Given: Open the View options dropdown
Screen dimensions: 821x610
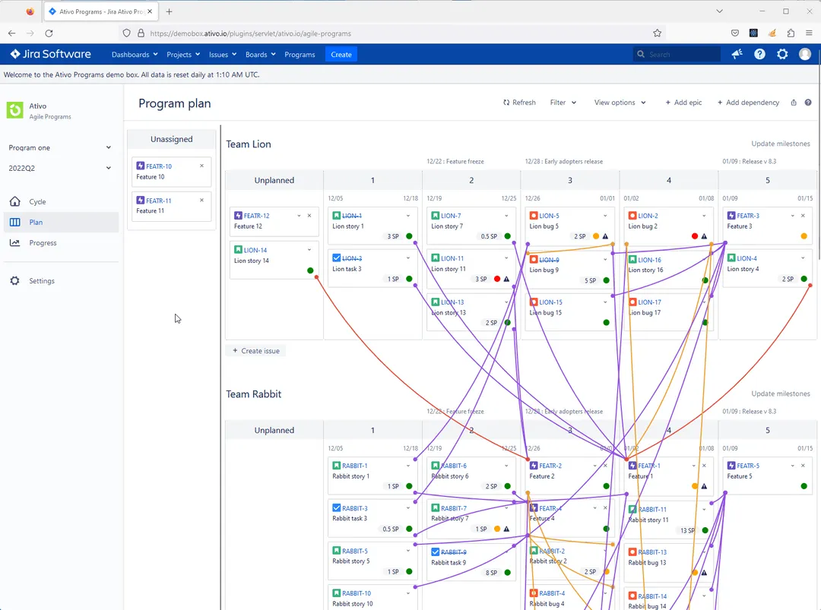Looking at the screenshot, I should [620, 103].
